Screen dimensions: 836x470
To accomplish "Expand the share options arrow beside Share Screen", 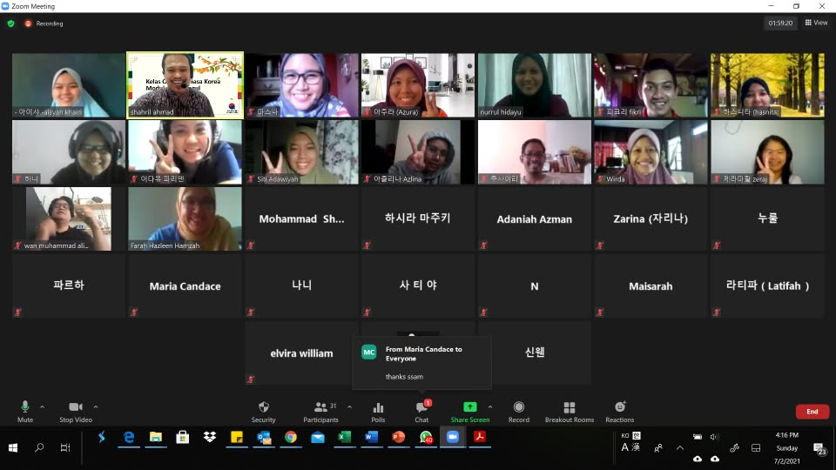I will click(x=490, y=407).
